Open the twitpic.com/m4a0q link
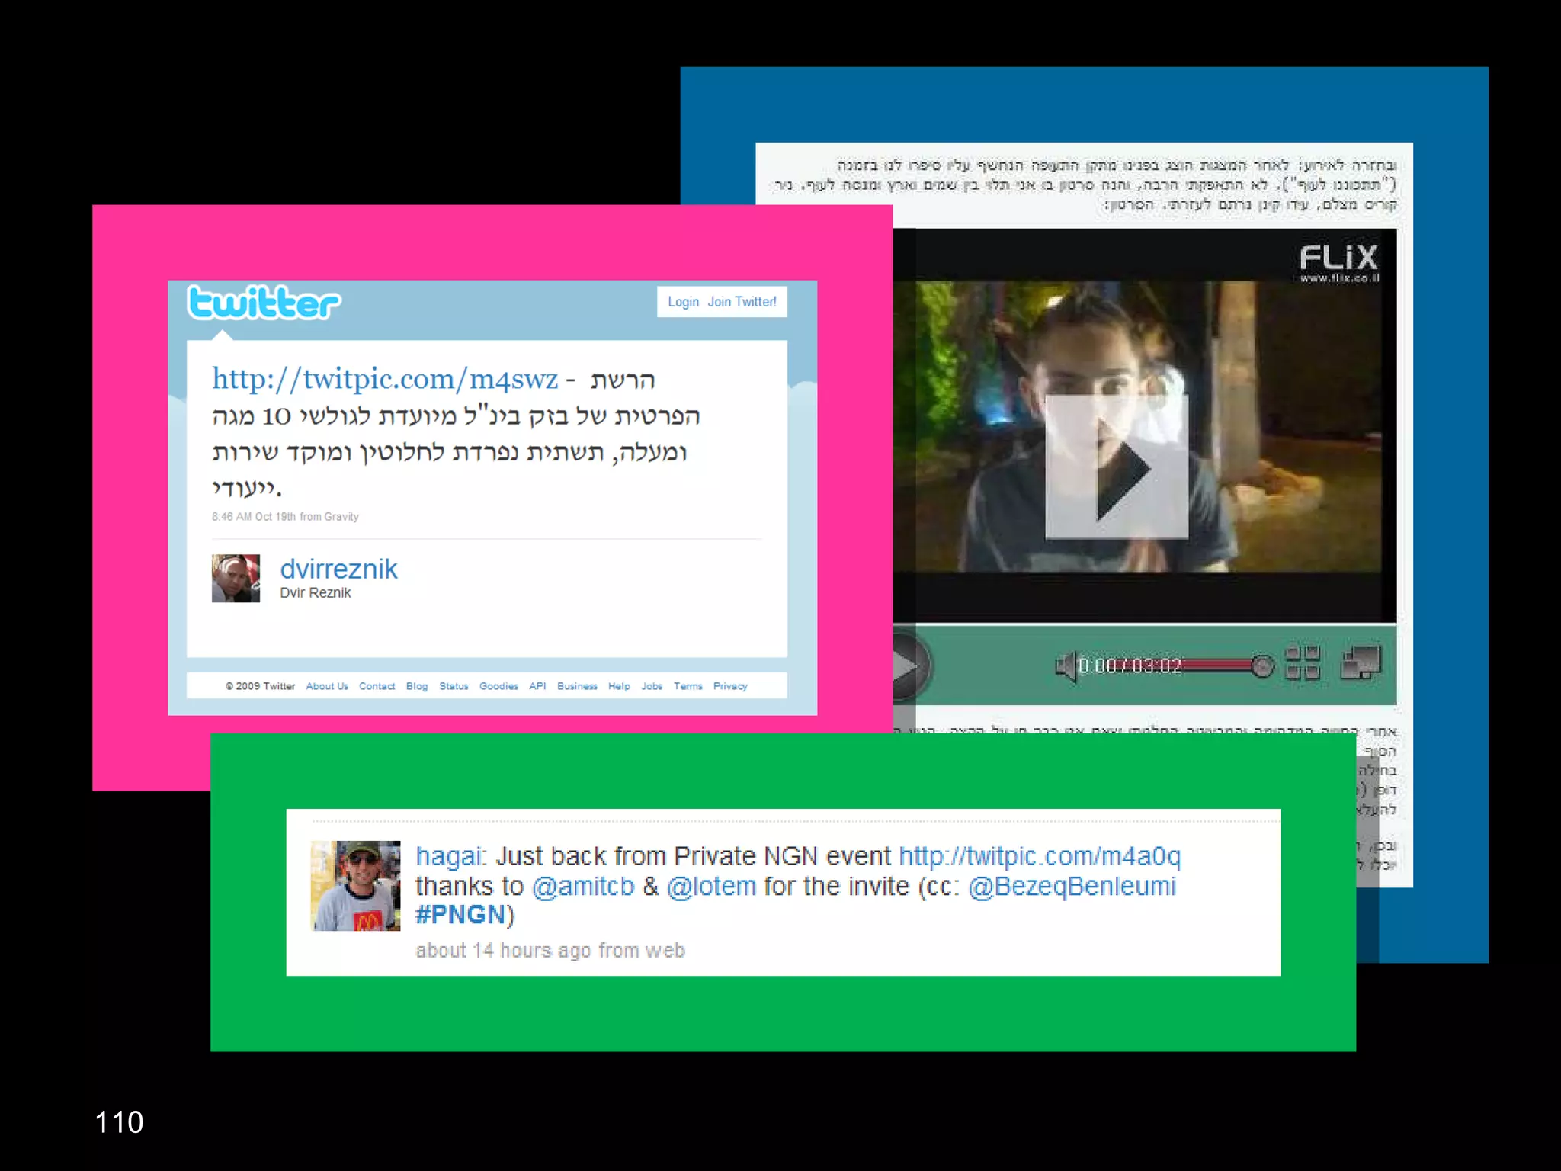The height and width of the screenshot is (1171, 1561). click(x=1040, y=856)
